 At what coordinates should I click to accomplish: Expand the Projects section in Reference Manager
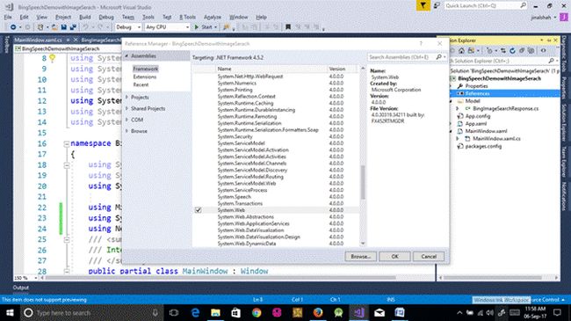[x=126, y=97]
